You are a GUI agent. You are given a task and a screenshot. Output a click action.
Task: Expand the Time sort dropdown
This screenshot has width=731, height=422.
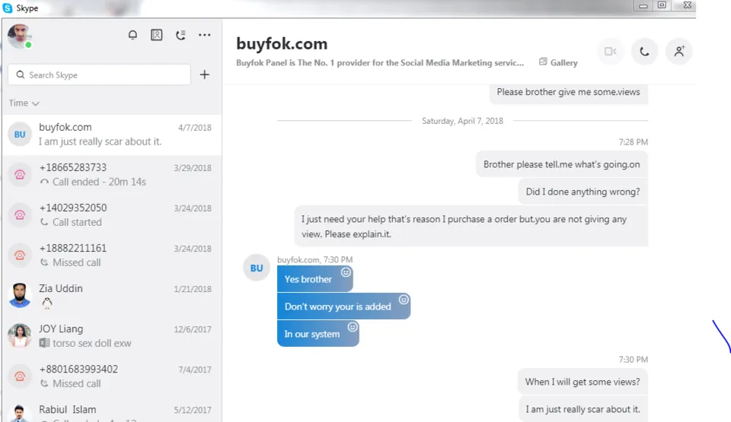24,103
